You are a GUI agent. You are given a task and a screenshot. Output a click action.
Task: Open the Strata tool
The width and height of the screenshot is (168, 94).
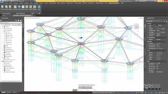point(19,8)
